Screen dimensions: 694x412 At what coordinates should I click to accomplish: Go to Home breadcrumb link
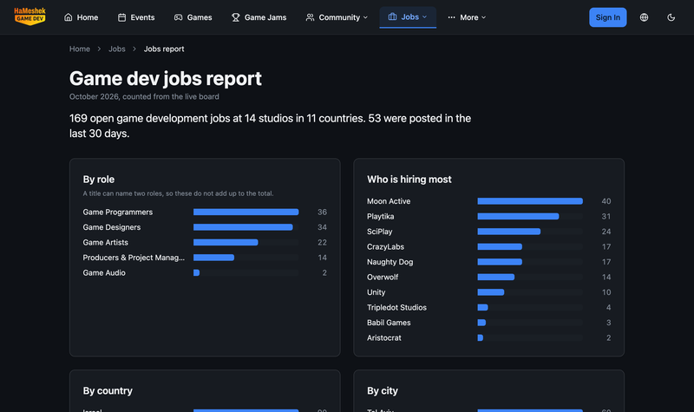(80, 49)
